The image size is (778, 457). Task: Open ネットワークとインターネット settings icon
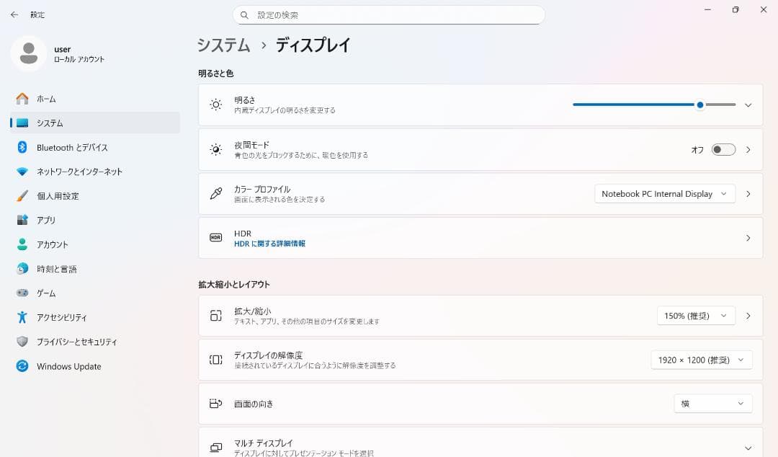[22, 172]
